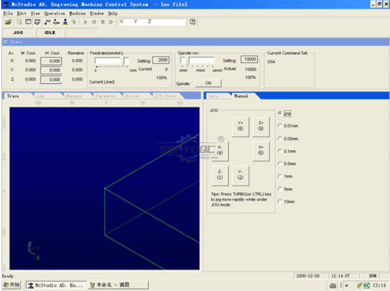Click the back-to-origin toolbar icon
Viewport: 390px width, 291px height.
click(56, 22)
